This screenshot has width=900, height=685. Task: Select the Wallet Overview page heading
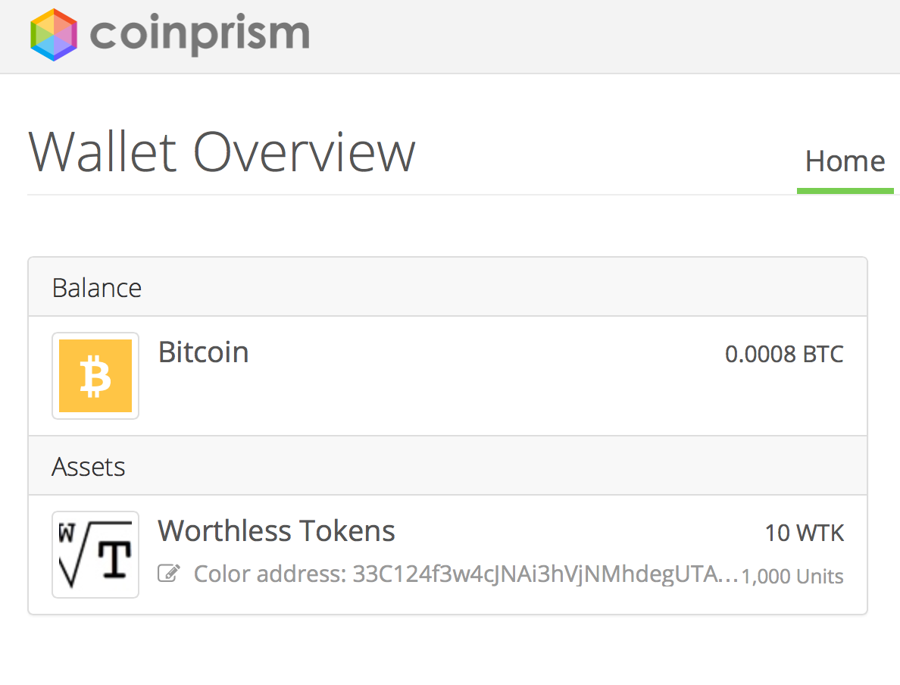pyautogui.click(x=221, y=152)
